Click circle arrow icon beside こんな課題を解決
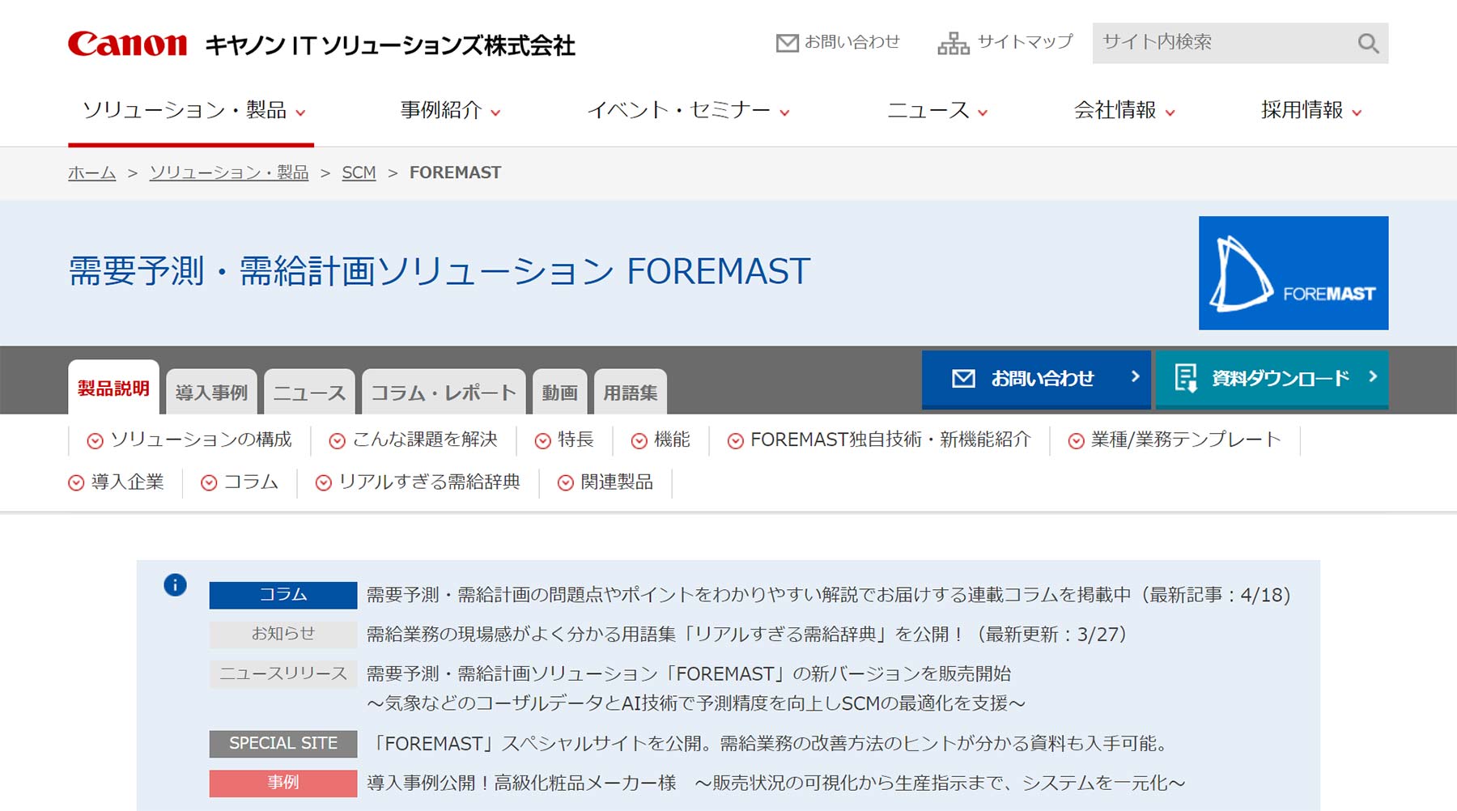 click(337, 440)
